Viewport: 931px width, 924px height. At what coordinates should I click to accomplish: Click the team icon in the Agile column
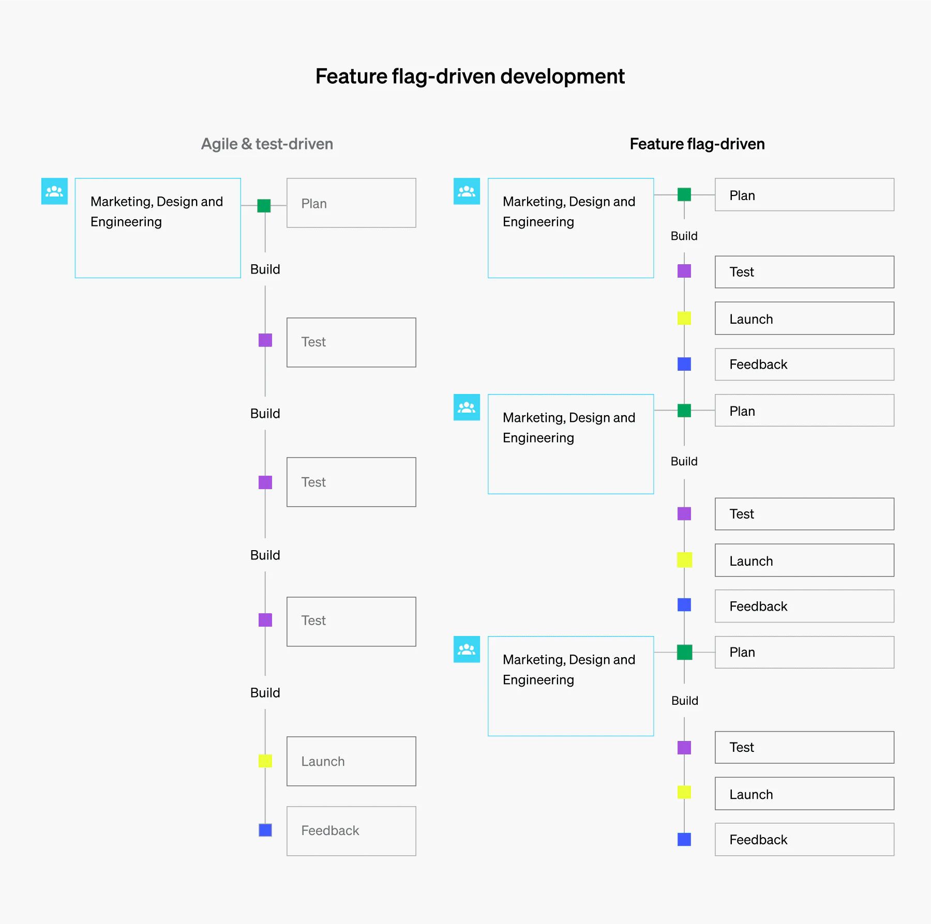(x=54, y=191)
